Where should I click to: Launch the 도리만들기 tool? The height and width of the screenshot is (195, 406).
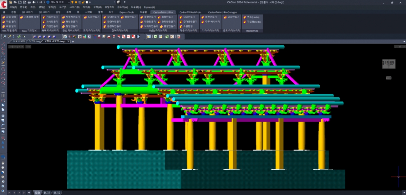coord(92,17)
